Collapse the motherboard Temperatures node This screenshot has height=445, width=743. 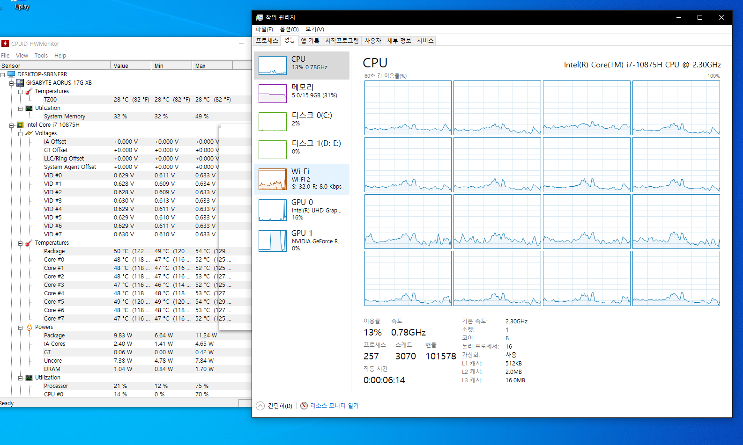(21, 91)
